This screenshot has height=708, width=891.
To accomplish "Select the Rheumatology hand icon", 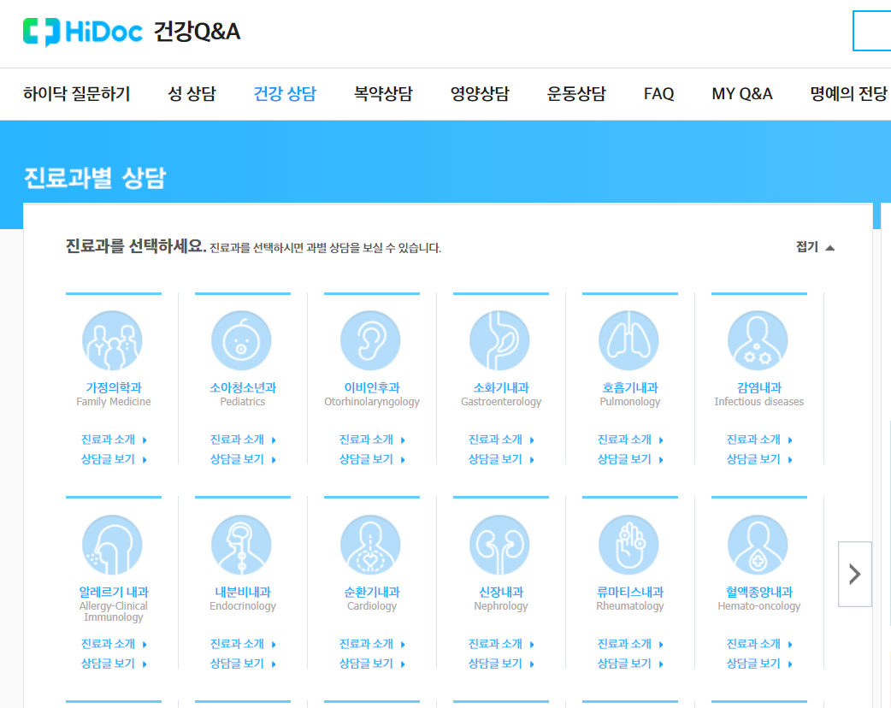I will tap(630, 544).
